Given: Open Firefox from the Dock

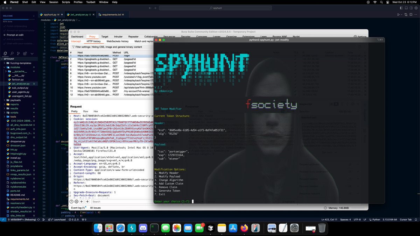Looking at the screenshot, I should [244, 228].
